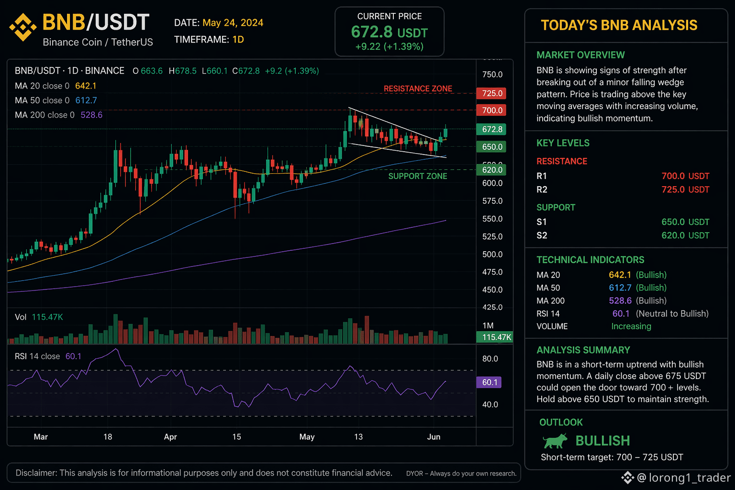The height and width of the screenshot is (490, 735).
Task: Click the S1 support value 650.0 USDT
Action: (x=685, y=222)
